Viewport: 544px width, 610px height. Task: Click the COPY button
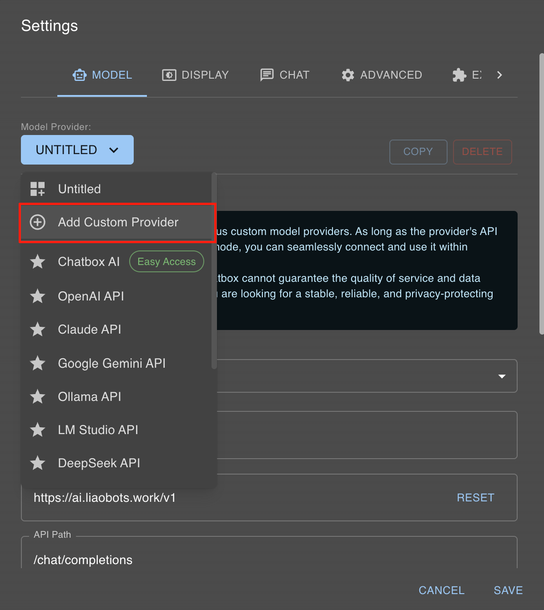coord(418,152)
